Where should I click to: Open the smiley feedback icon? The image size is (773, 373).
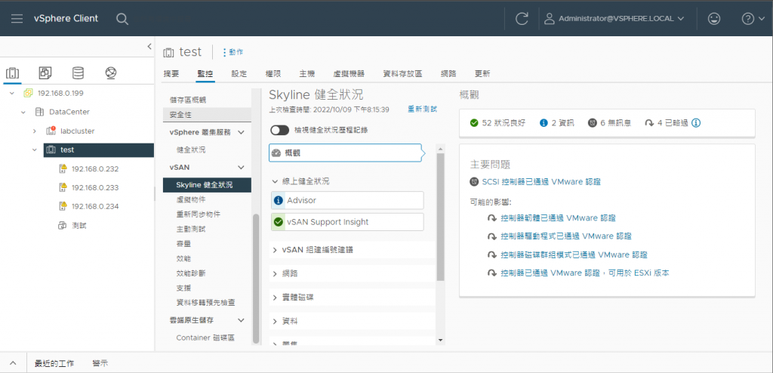tap(713, 19)
